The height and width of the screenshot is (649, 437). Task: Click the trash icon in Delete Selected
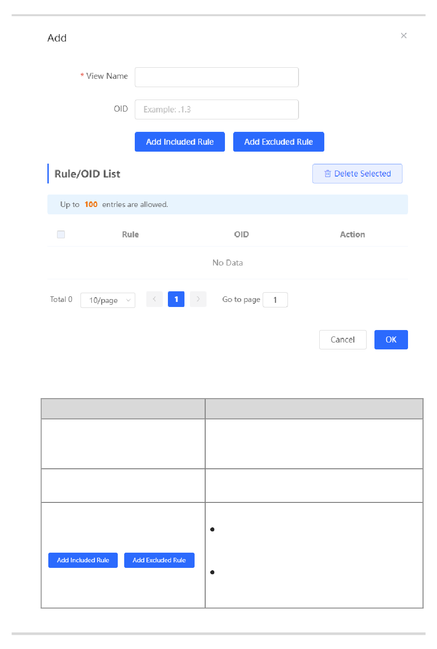328,174
